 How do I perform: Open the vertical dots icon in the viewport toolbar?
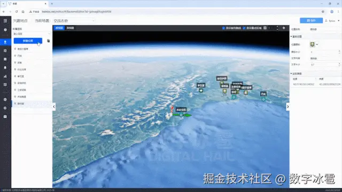(277, 28)
